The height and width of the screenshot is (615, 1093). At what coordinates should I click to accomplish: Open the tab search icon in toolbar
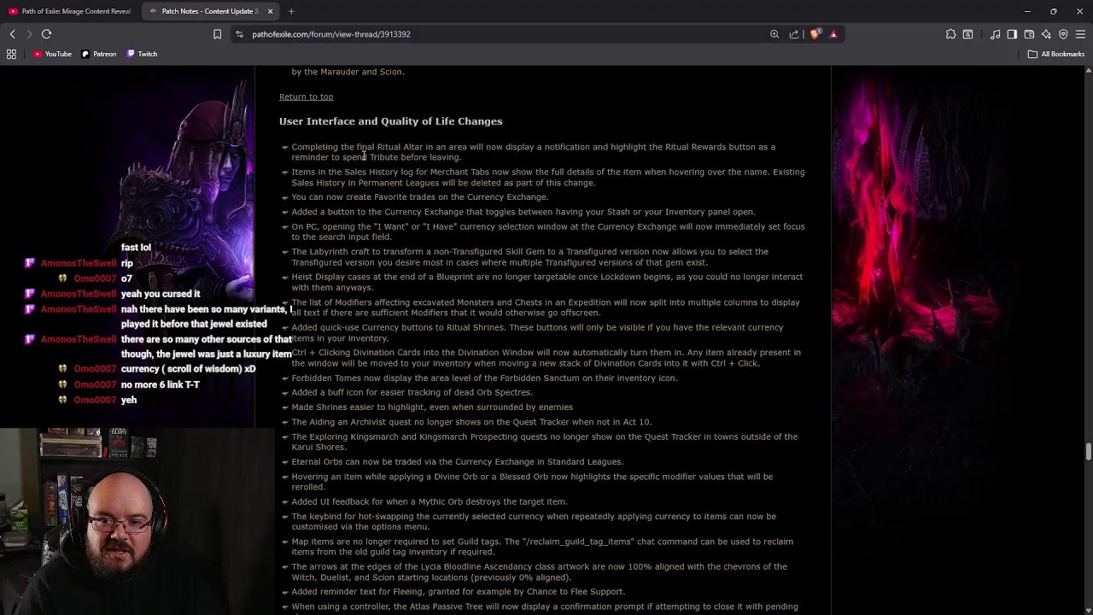(x=967, y=34)
